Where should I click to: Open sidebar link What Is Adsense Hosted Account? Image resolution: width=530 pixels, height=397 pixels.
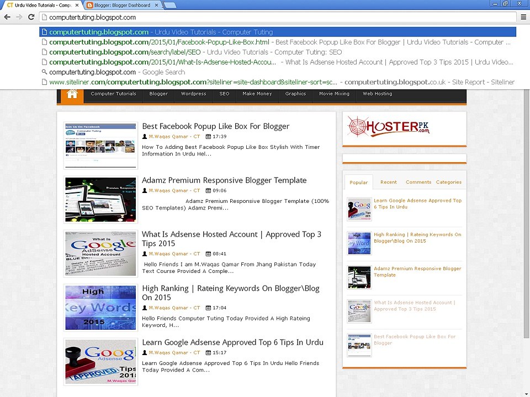click(x=415, y=306)
